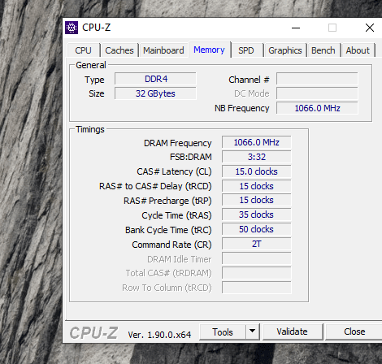Screen dimensions: 382x364
Task: Switch to the SPD tab
Action: pos(246,50)
